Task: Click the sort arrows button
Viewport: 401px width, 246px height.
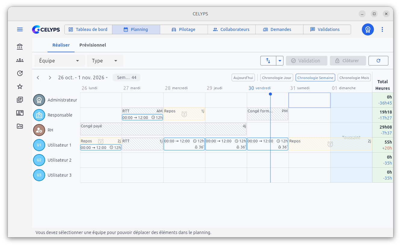Action: point(268,61)
